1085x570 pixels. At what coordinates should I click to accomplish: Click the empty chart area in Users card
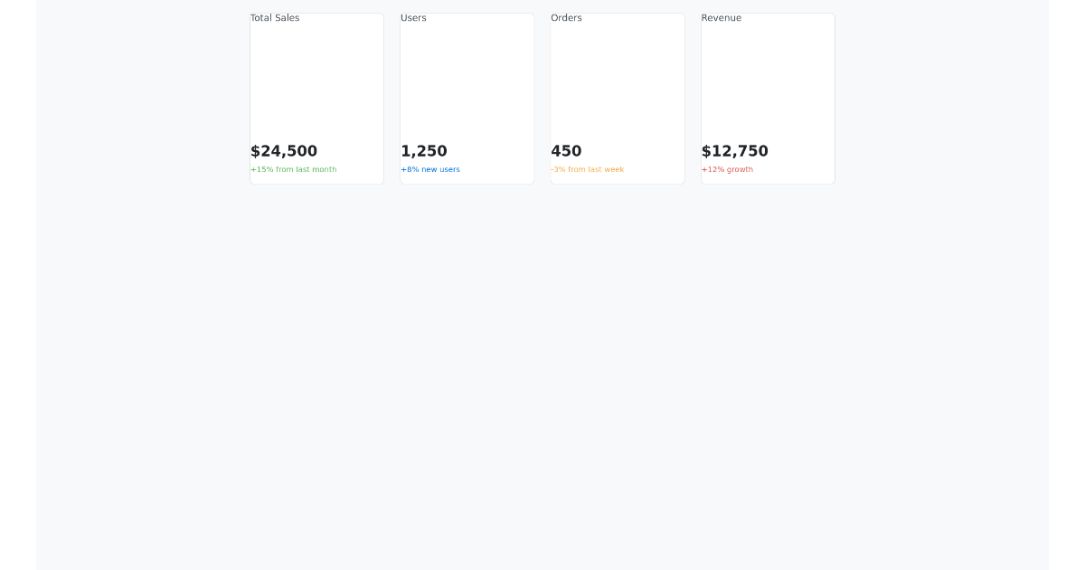coord(467,81)
